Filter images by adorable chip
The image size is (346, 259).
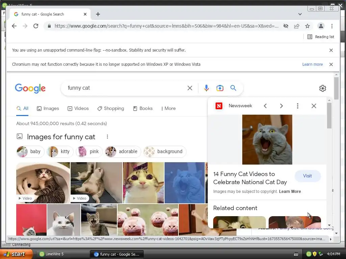[123, 151]
